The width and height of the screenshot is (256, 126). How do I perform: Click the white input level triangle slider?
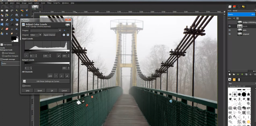(66, 52)
